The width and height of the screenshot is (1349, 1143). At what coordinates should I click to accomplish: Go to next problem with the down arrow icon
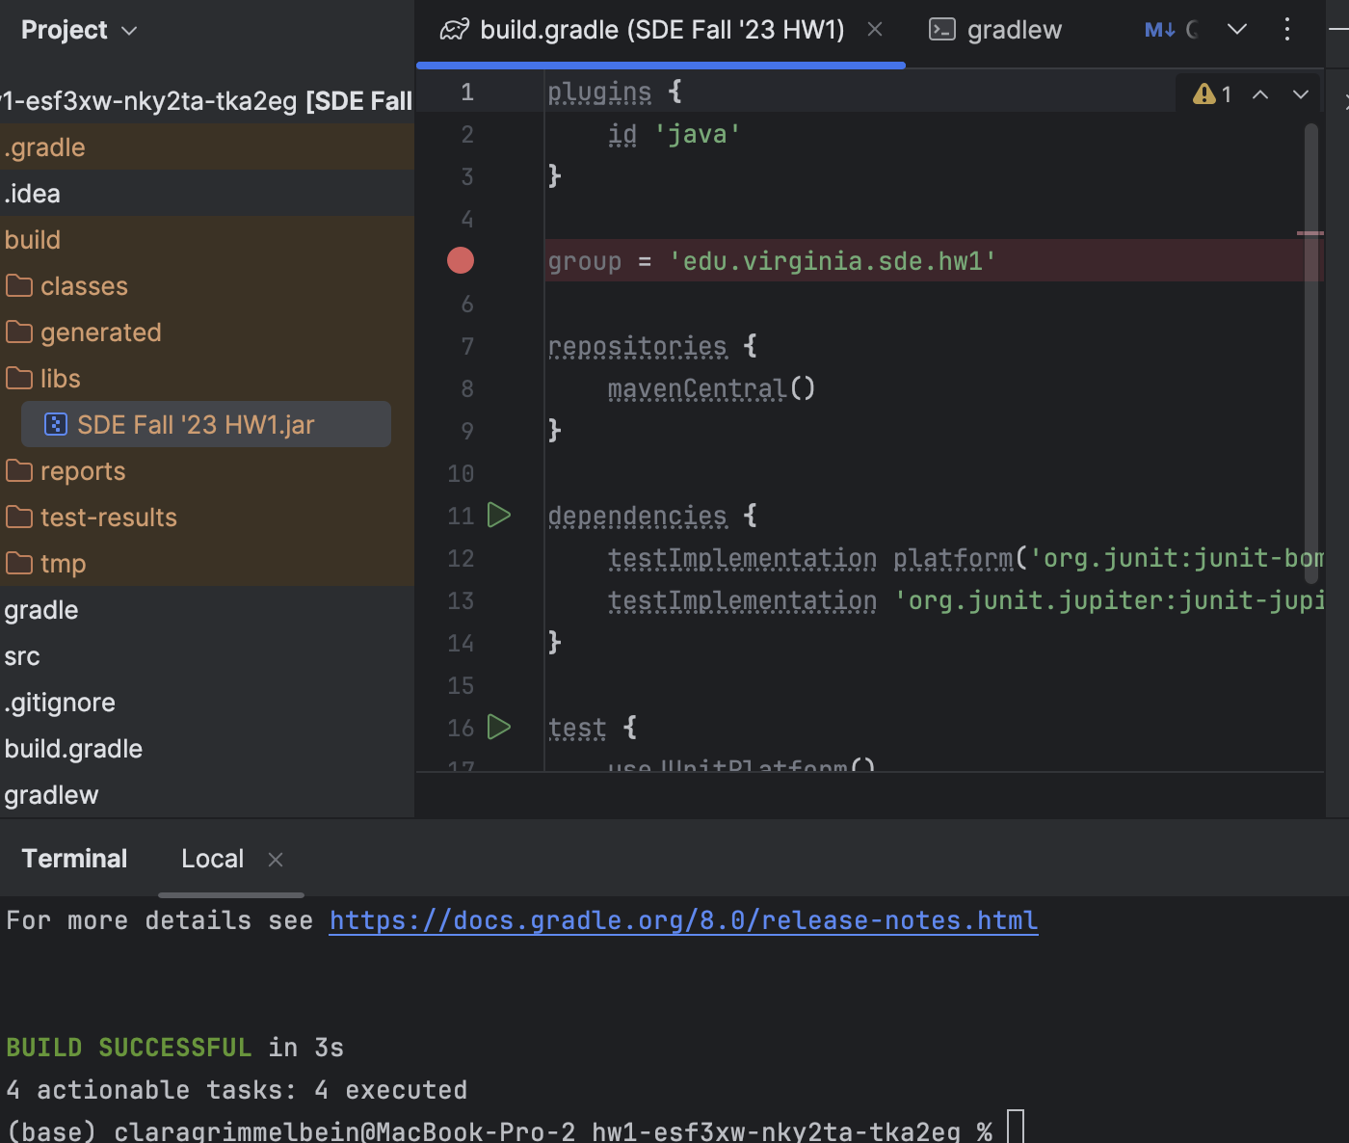[1301, 94]
